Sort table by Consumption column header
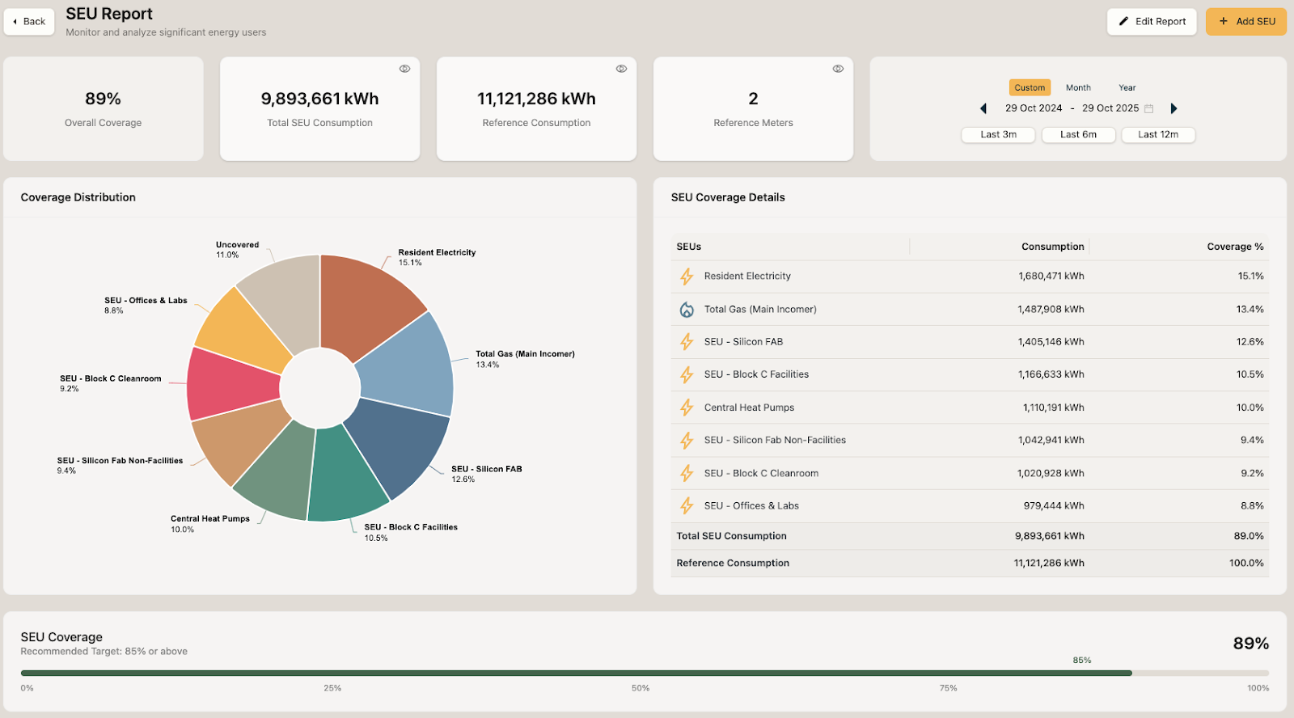The width and height of the screenshot is (1294, 718). 1052,247
